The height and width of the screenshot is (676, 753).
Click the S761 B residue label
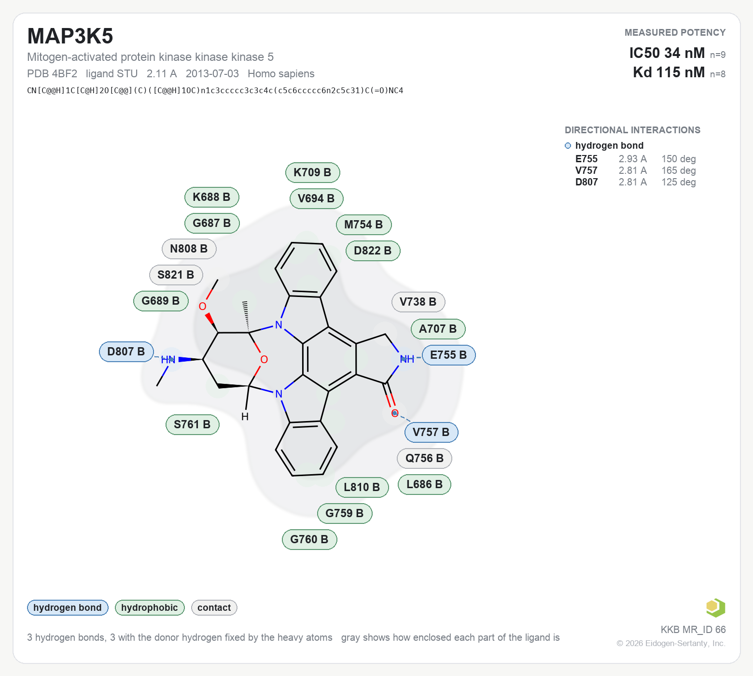(x=192, y=424)
